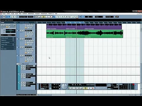Screen dimensions: 142x106
Task: Toggle Cycle in transport panel
Action: click(x=82, y=88)
